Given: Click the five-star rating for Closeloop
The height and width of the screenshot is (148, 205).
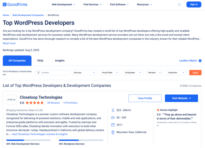Looking at the screenshot, I should pyautogui.click(x=35, y=103).
